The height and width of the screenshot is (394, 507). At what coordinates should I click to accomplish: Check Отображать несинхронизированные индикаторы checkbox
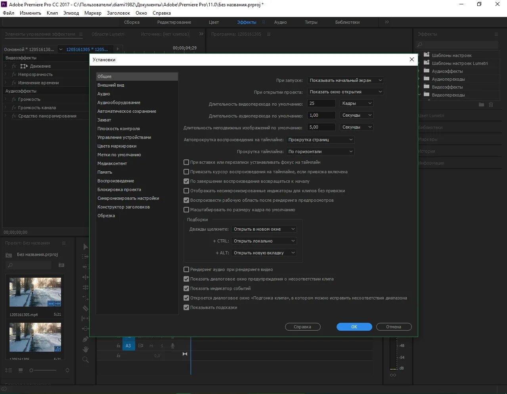[186, 191]
